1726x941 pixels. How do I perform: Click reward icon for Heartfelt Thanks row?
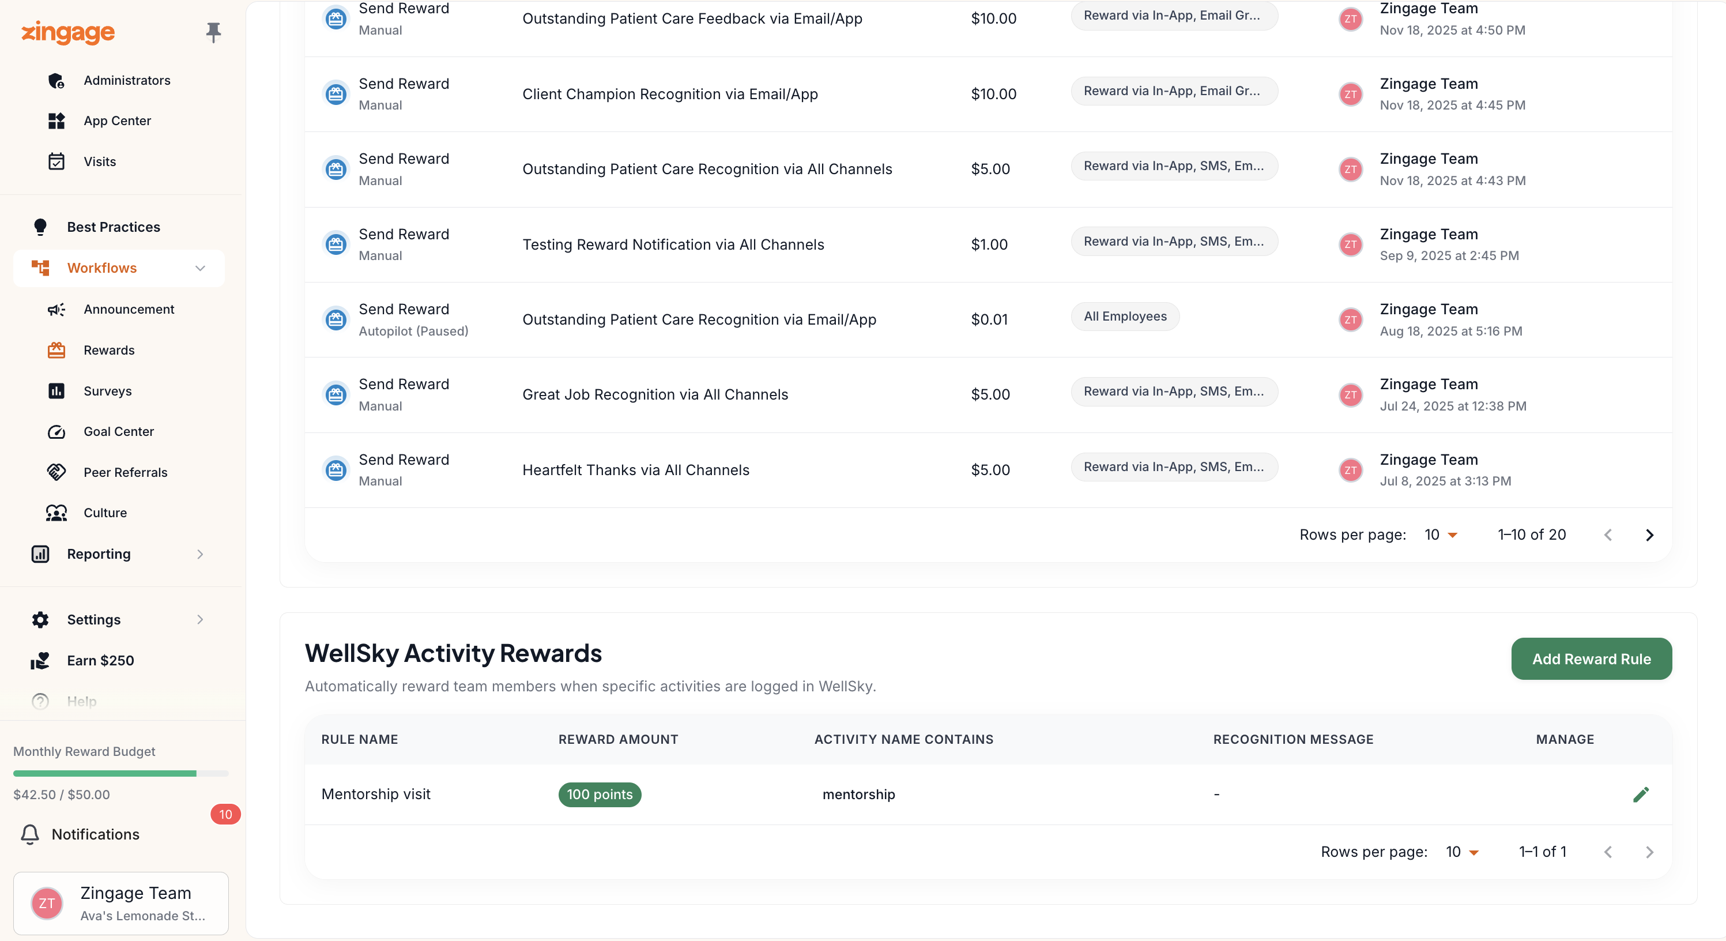tap(336, 470)
